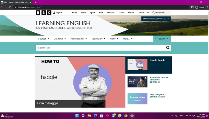Click the BBC logo

point(44,12)
